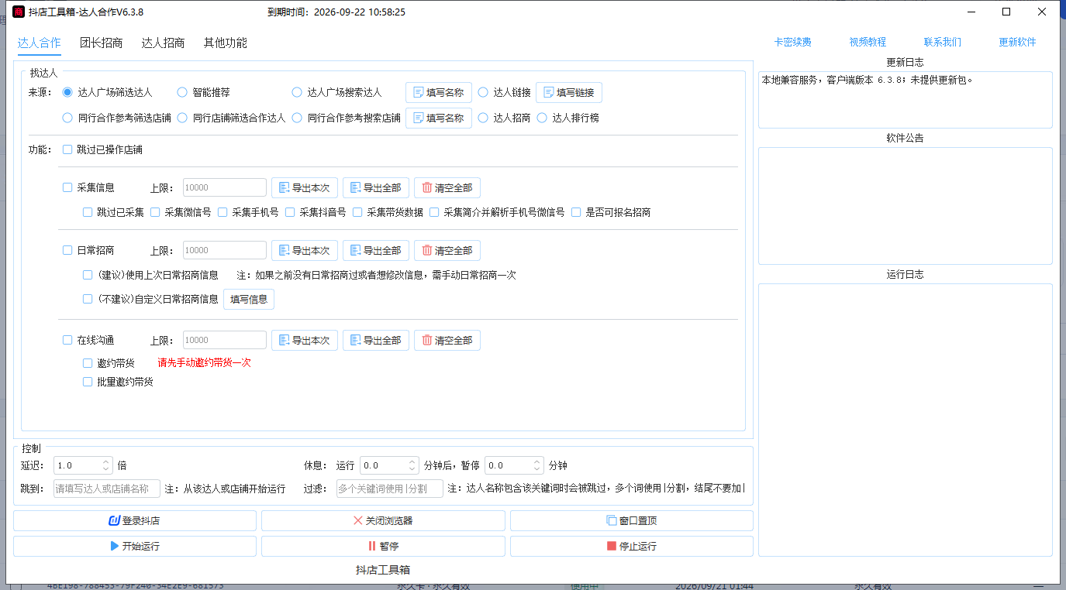Click the 联系我们 link
The height and width of the screenshot is (590, 1066).
pos(943,43)
